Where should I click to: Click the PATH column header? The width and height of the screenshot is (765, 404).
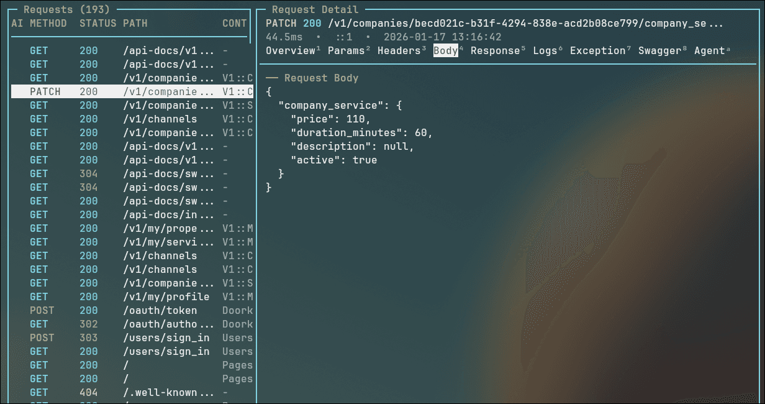(138, 23)
